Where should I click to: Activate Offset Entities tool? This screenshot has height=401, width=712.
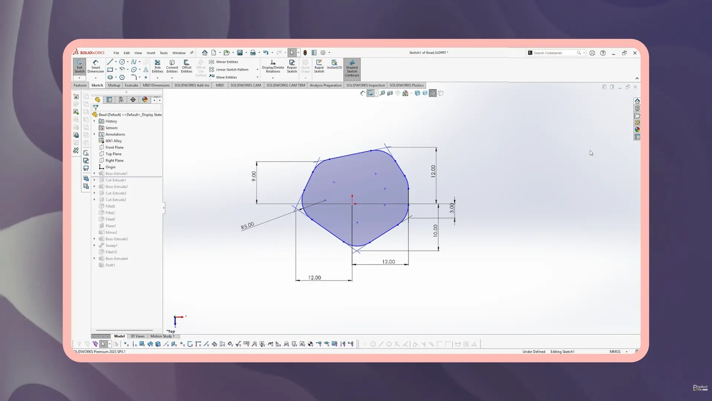(x=187, y=66)
